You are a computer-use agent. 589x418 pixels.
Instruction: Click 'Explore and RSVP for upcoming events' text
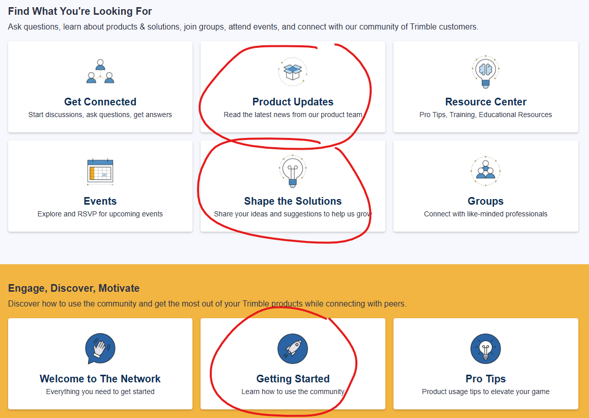[100, 214]
